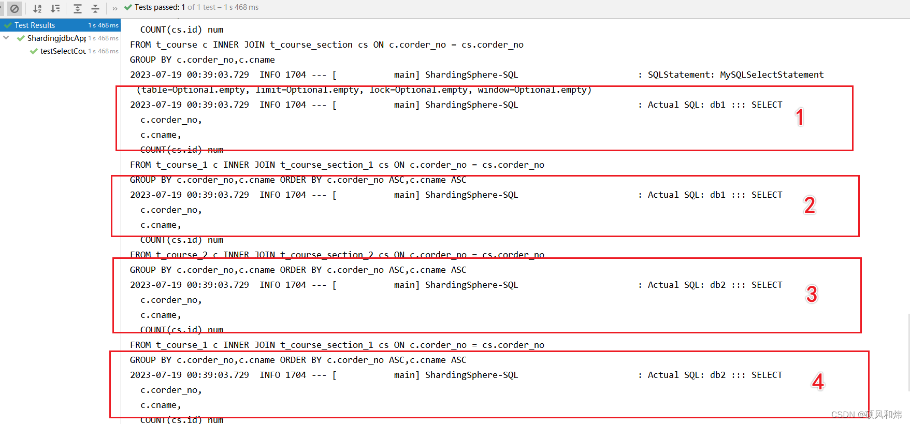Viewport: 910px width, 424px height.
Task: Click the green check beside ShardingjdbcApp
Action: (21, 38)
